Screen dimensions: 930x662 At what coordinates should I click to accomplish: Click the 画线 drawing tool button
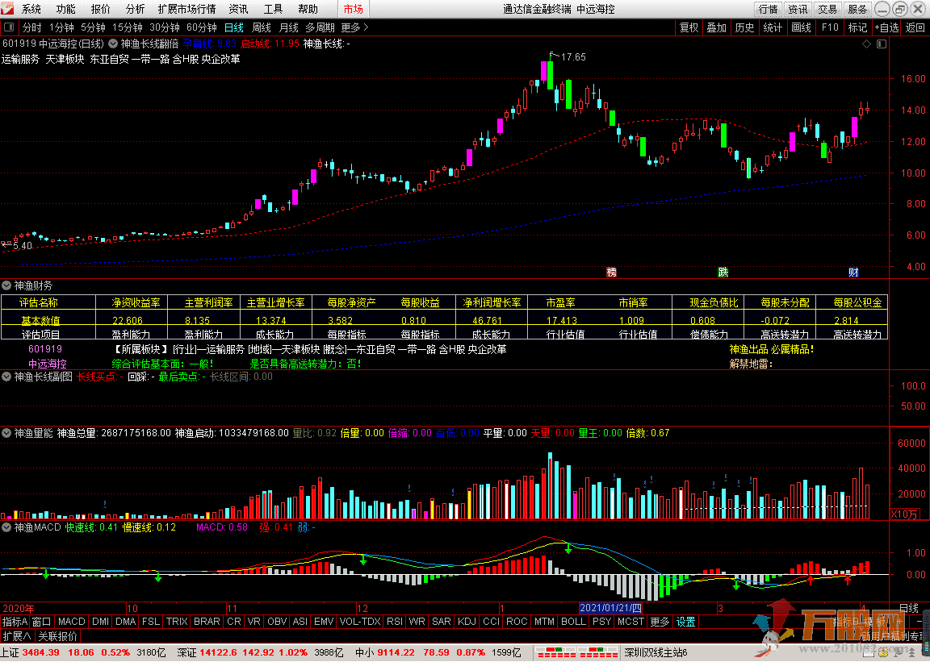tap(802, 27)
